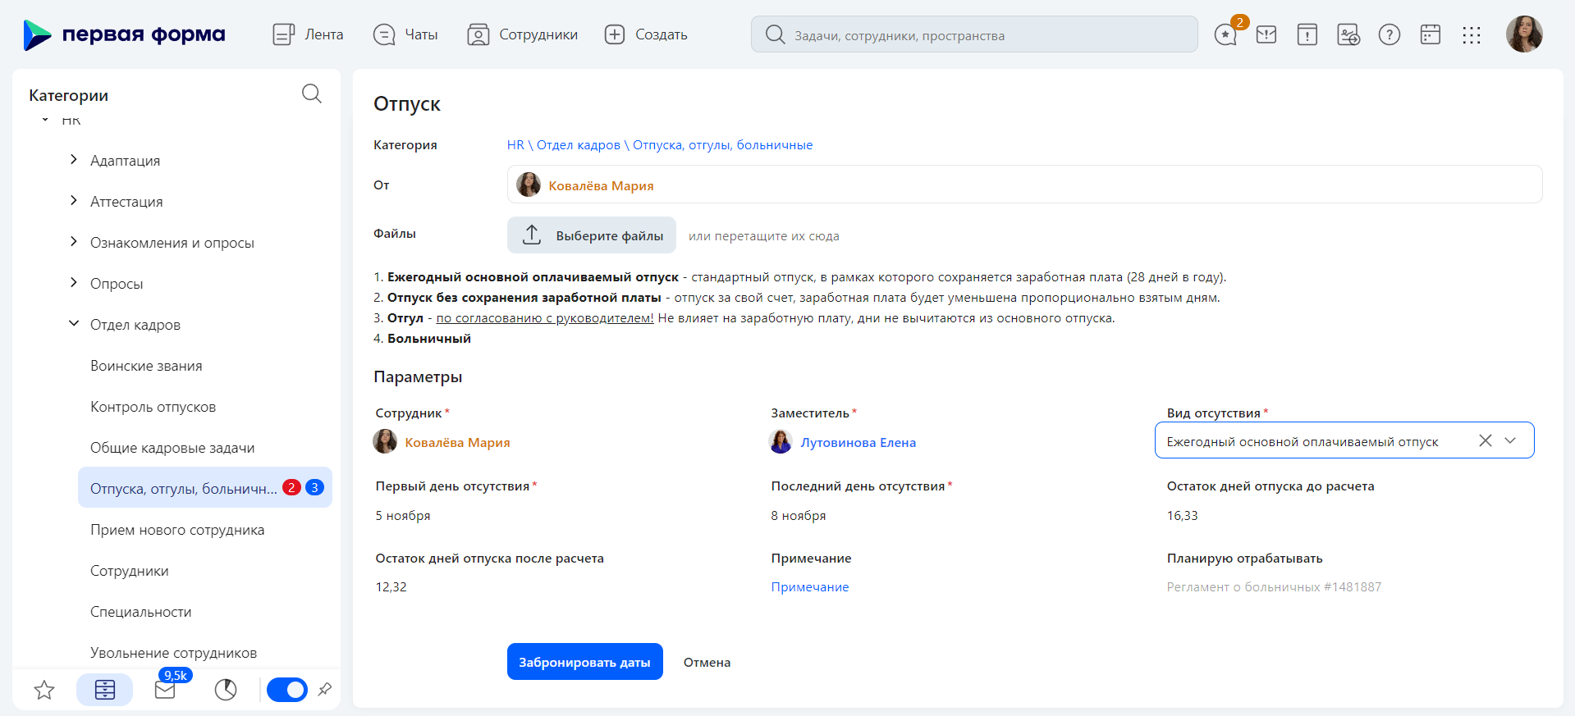The height and width of the screenshot is (716, 1575).
Task: Collapse the Отдел кадров category
Action: [x=74, y=324]
